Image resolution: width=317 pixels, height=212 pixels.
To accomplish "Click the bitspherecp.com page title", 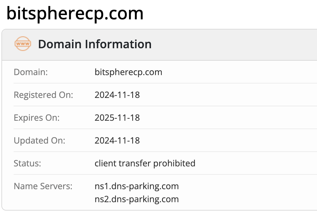I will click(75, 13).
